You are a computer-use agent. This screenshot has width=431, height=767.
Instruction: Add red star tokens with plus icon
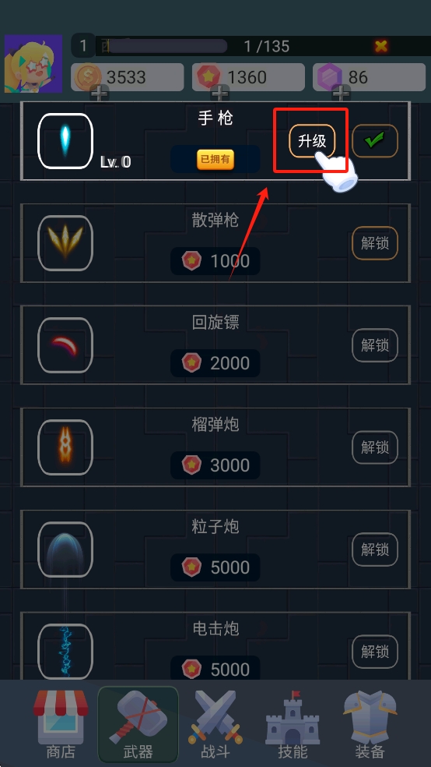pos(220,93)
